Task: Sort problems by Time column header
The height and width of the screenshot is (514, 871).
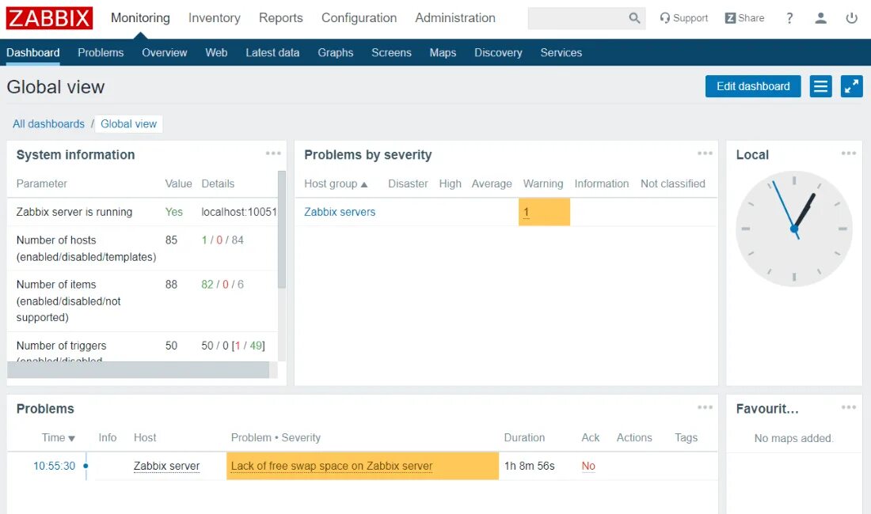Action: tap(59, 437)
